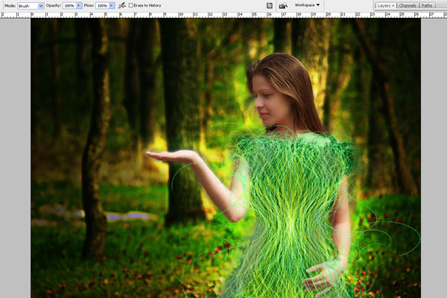Open the Opacity slider popup arrow
The image size is (447, 298).
click(x=80, y=5)
